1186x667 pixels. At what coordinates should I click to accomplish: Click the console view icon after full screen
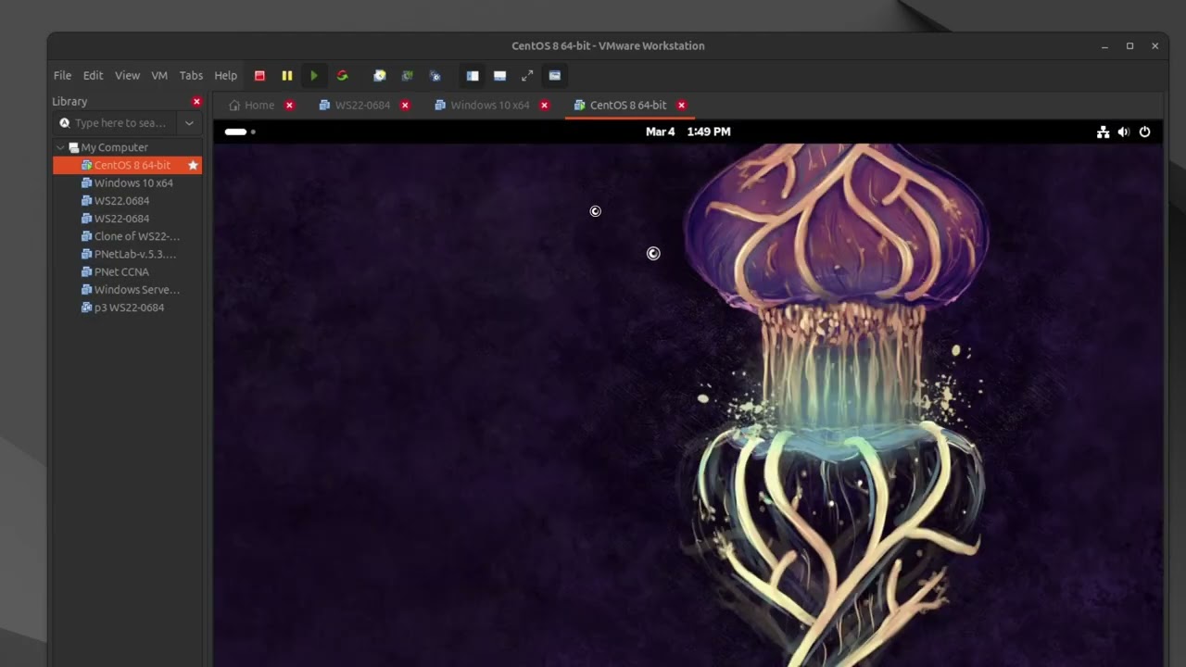coord(555,76)
